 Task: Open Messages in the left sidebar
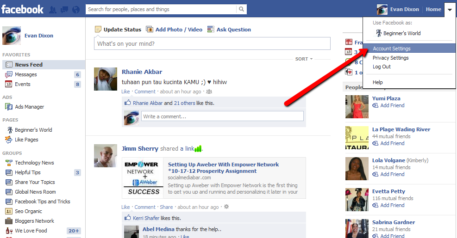[x=25, y=74]
